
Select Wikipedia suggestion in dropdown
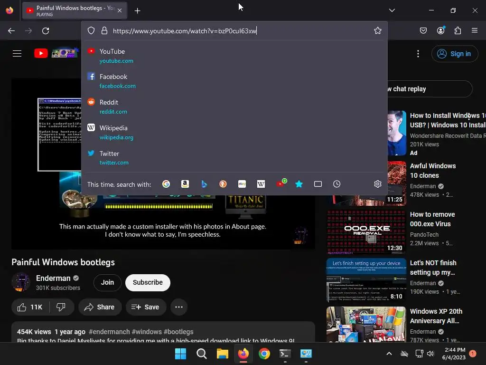(234, 132)
